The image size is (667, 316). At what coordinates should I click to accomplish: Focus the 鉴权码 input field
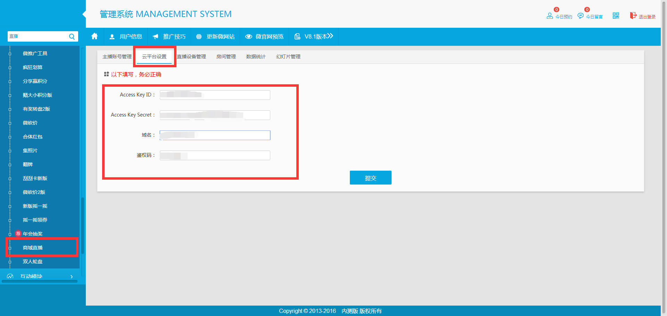point(215,155)
